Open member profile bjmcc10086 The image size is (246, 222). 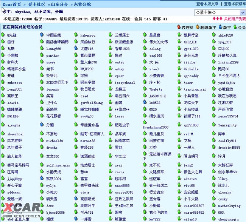[55, 213]
